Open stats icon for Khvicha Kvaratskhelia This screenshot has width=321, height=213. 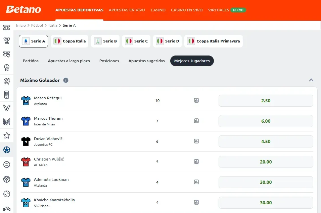point(196,202)
